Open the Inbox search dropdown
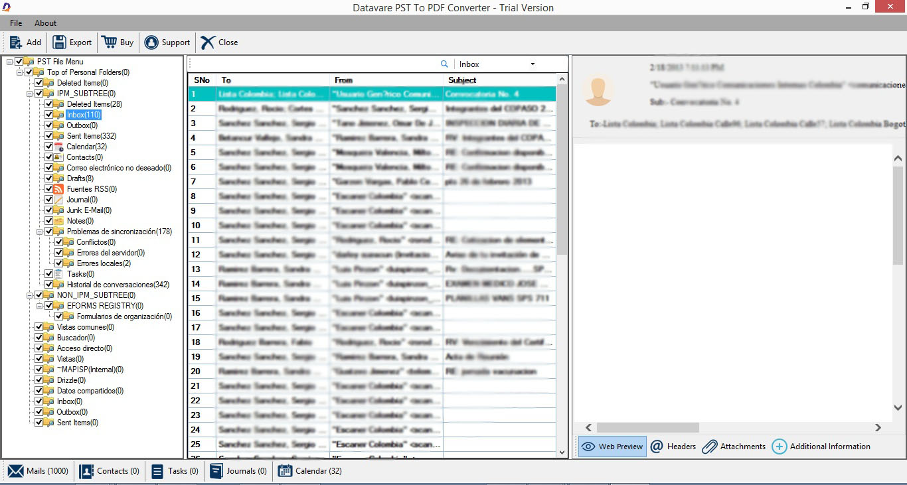Viewport: 907px width, 485px height. pyautogui.click(x=533, y=64)
